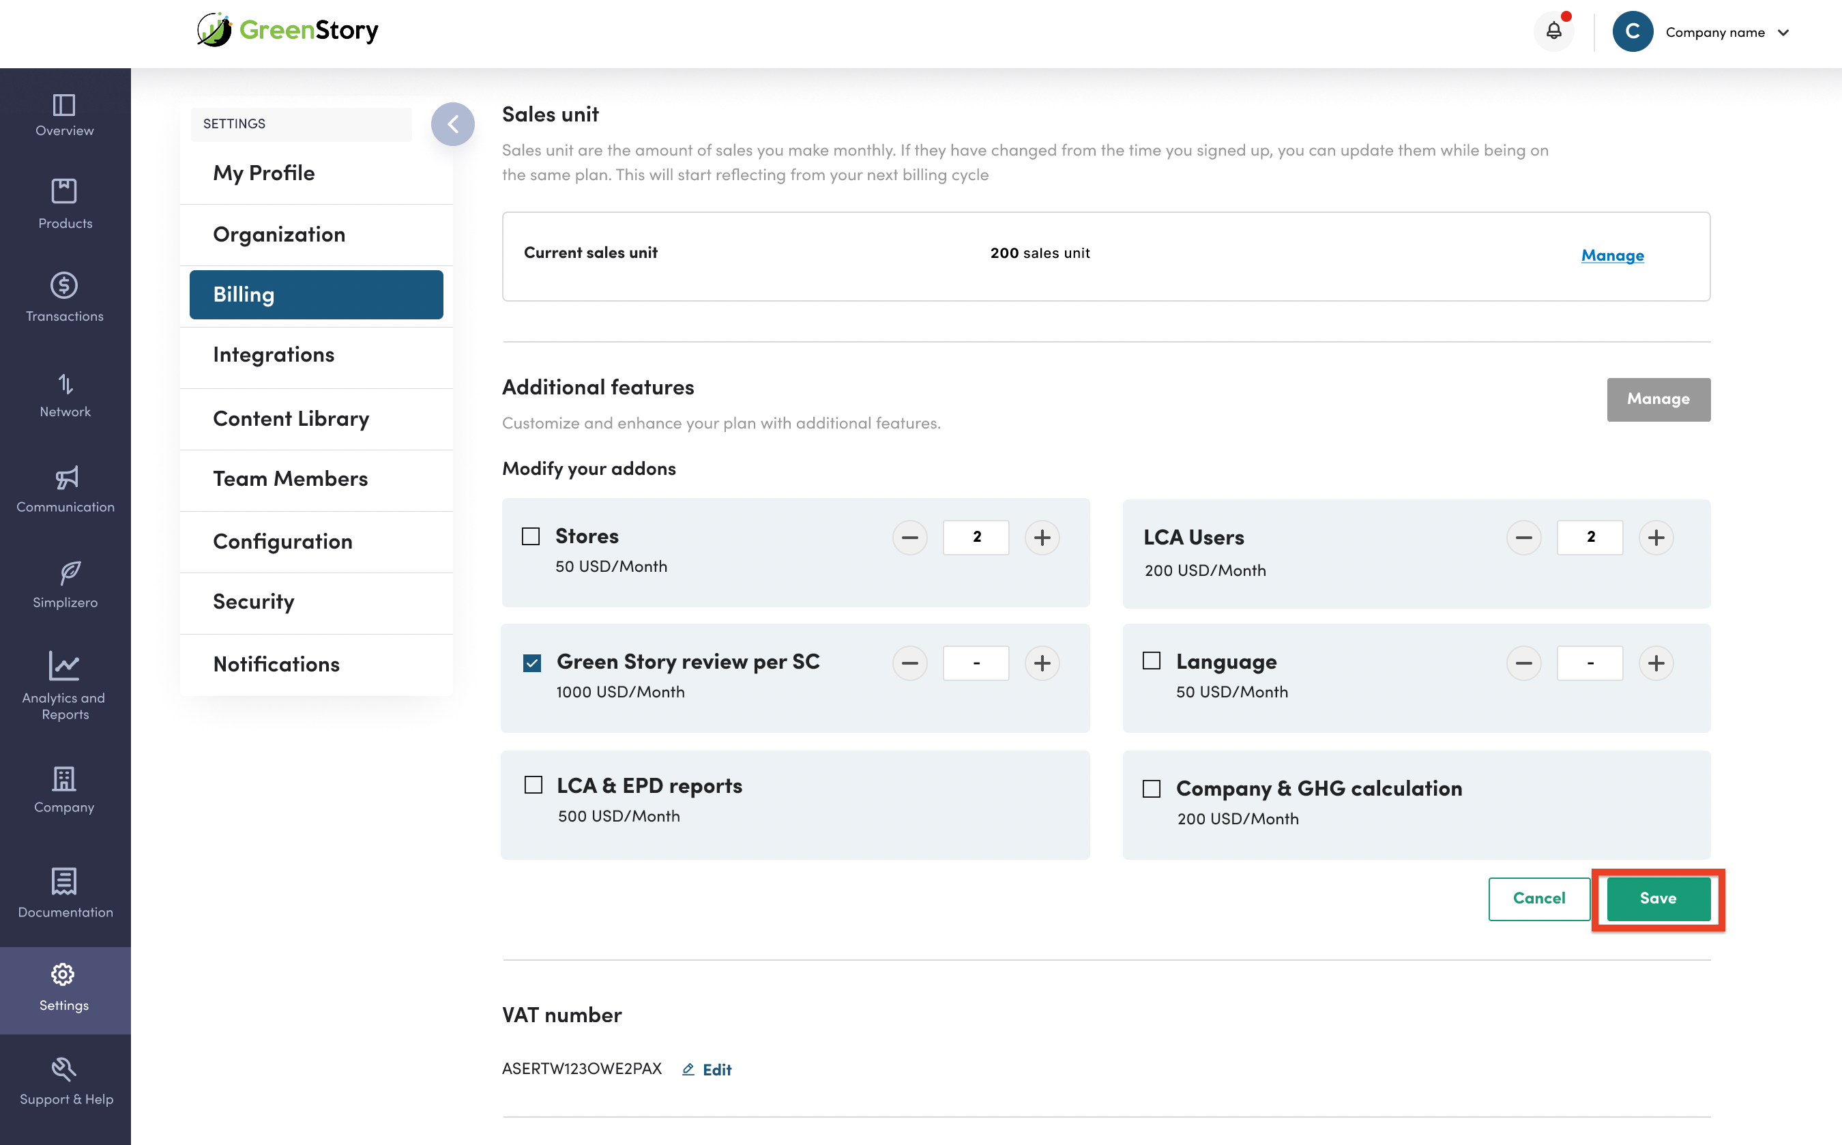The height and width of the screenshot is (1145, 1842).
Task: Open Analytics and Reports icon
Action: [64, 666]
